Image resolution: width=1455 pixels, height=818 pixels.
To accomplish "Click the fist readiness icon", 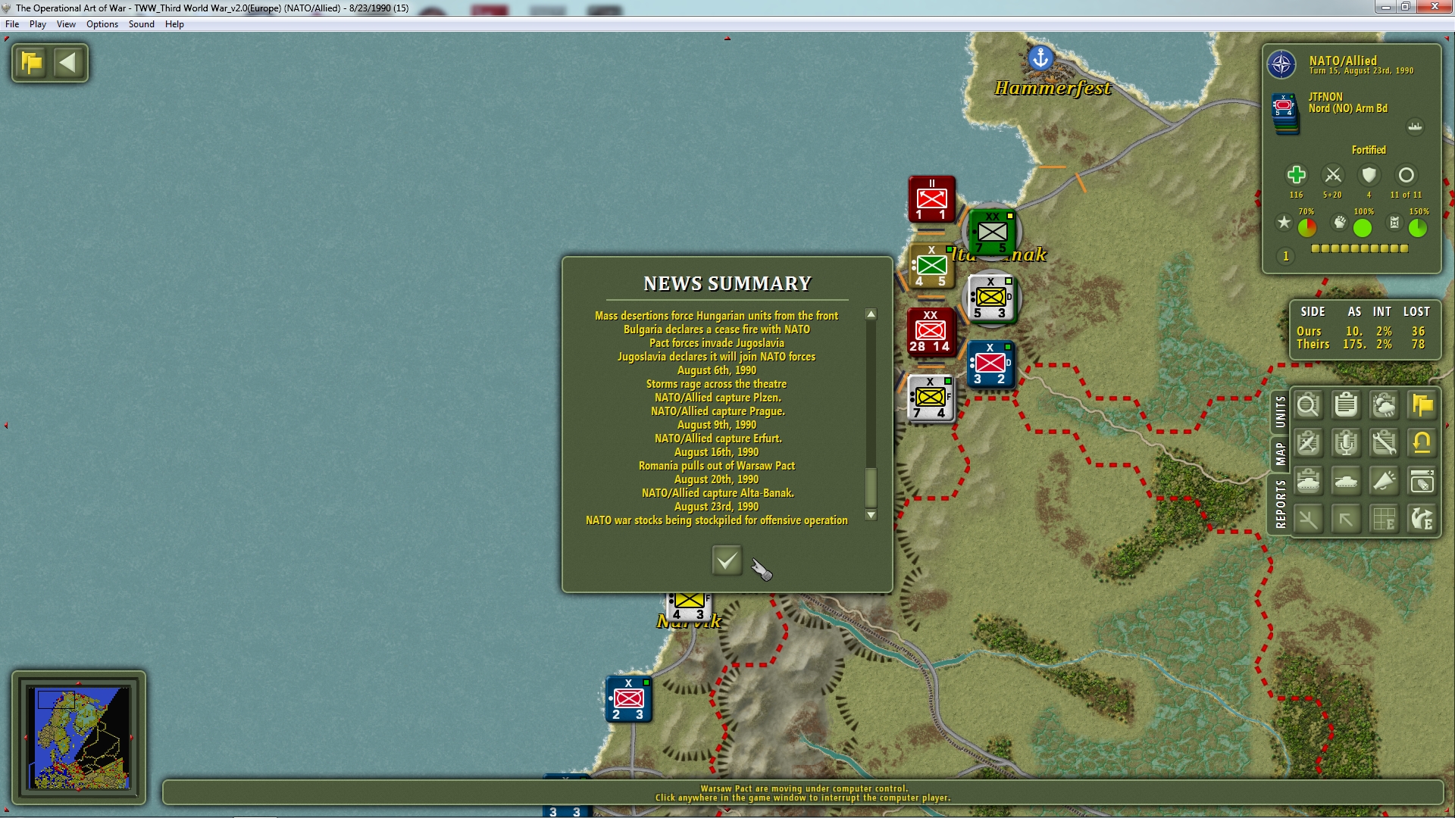I will pyautogui.click(x=1340, y=222).
